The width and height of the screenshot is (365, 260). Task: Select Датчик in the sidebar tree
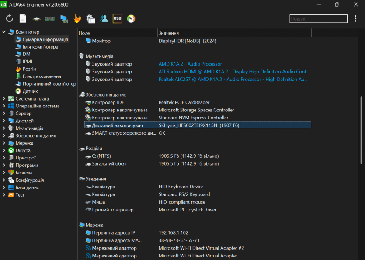(30, 91)
